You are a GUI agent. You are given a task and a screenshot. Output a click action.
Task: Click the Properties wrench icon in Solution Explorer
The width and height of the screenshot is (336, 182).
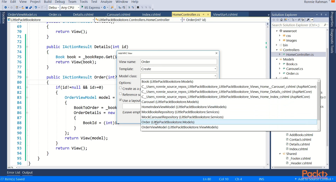point(308,20)
